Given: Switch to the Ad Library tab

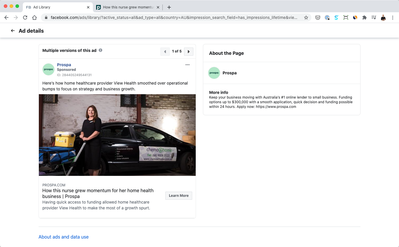Looking at the screenshot, I should pyautogui.click(x=58, y=7).
